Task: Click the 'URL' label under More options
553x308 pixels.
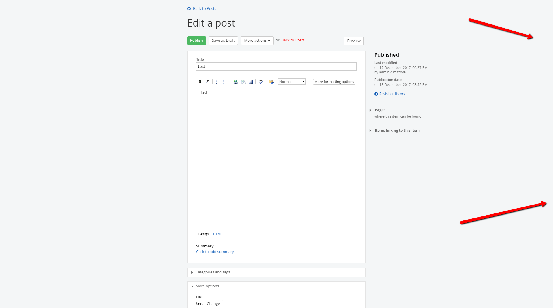Action: click(x=200, y=297)
